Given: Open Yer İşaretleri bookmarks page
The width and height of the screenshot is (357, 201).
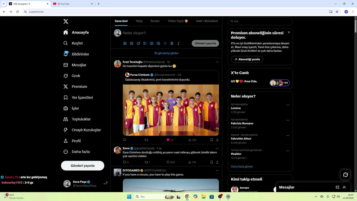Looking at the screenshot, I should point(78,98).
